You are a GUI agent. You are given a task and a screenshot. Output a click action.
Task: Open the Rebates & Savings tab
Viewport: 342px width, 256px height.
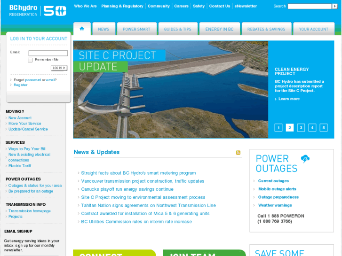tap(266, 29)
